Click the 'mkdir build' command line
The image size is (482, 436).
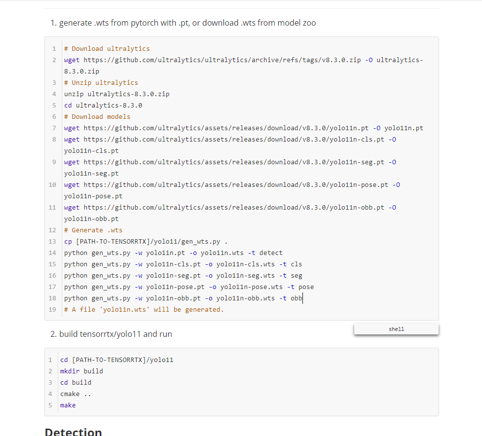[x=82, y=371]
